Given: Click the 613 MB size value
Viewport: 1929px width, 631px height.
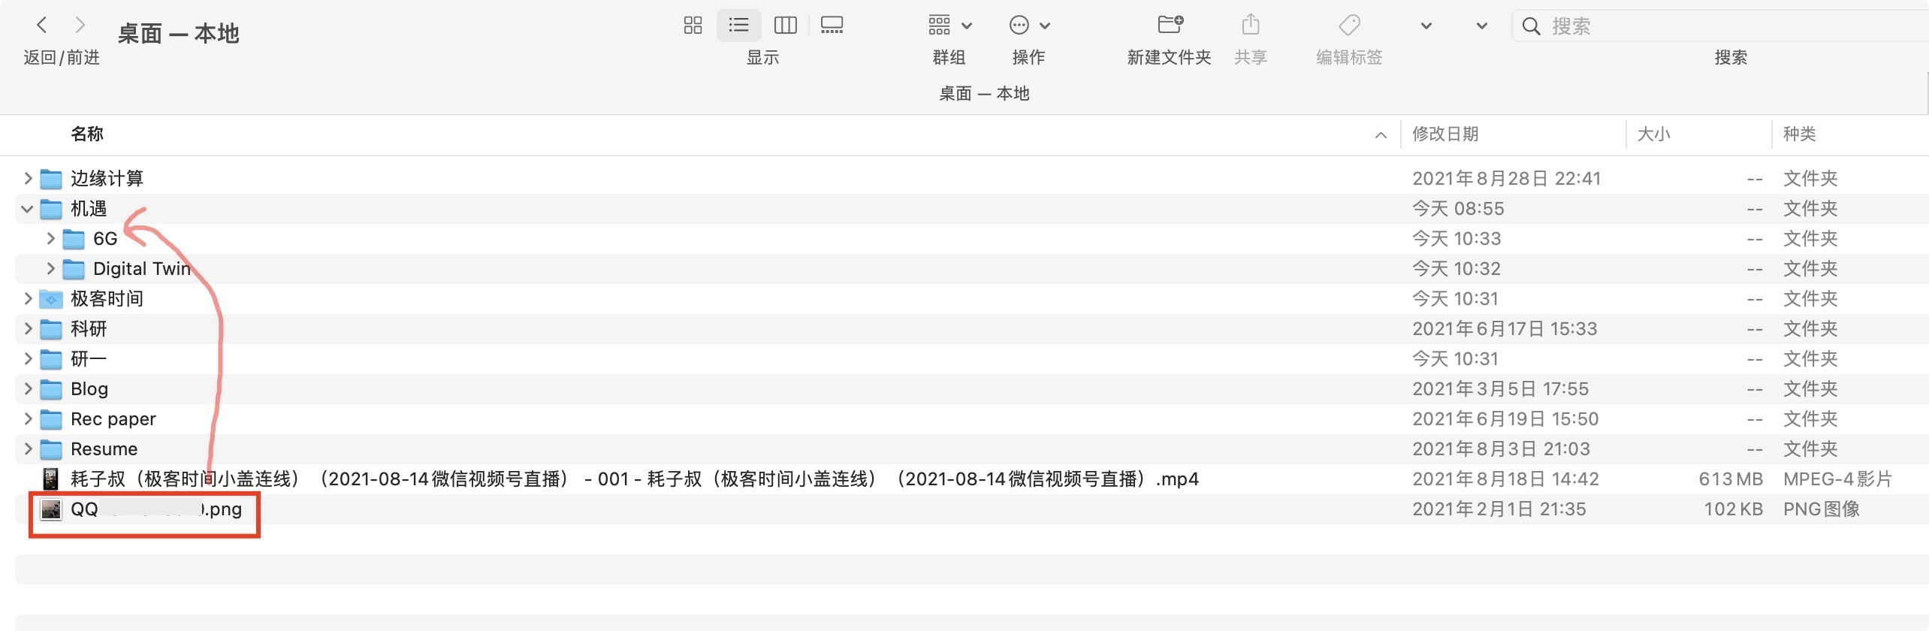Looking at the screenshot, I should [1731, 479].
